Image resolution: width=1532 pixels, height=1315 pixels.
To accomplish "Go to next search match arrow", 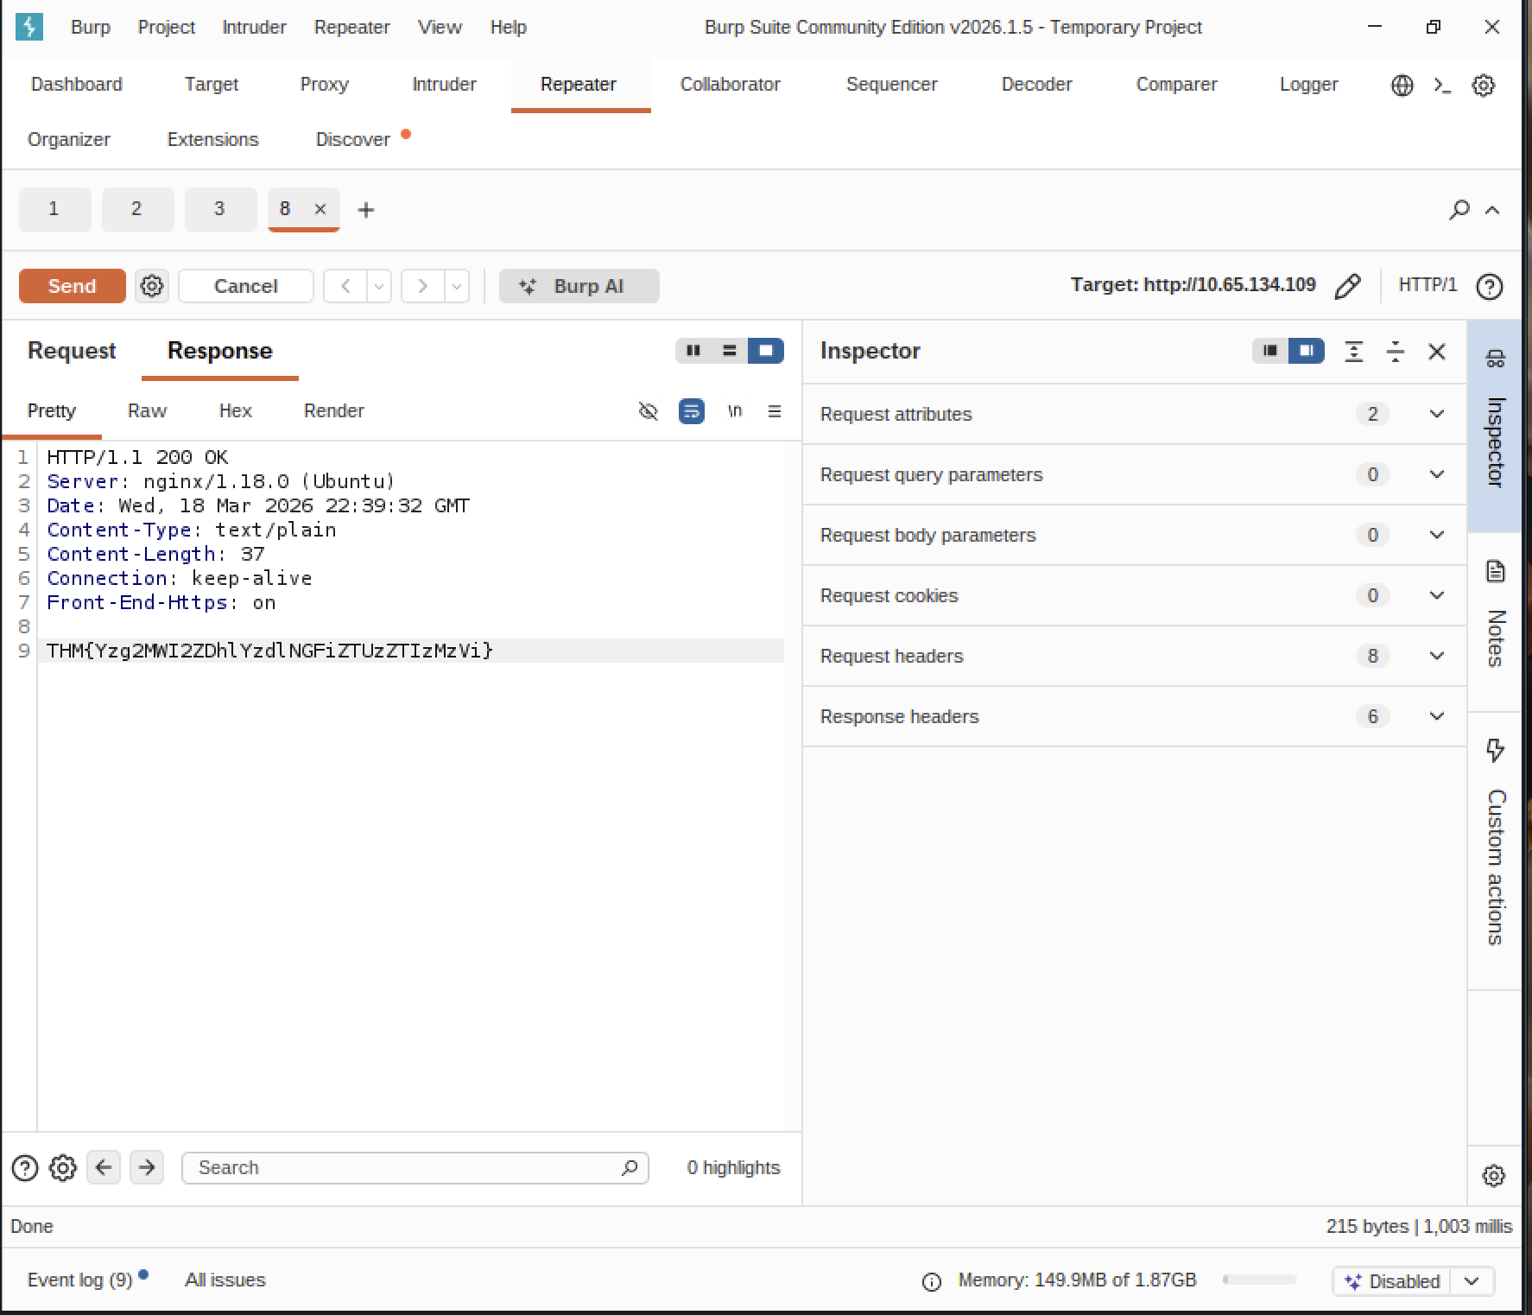I will (147, 1168).
